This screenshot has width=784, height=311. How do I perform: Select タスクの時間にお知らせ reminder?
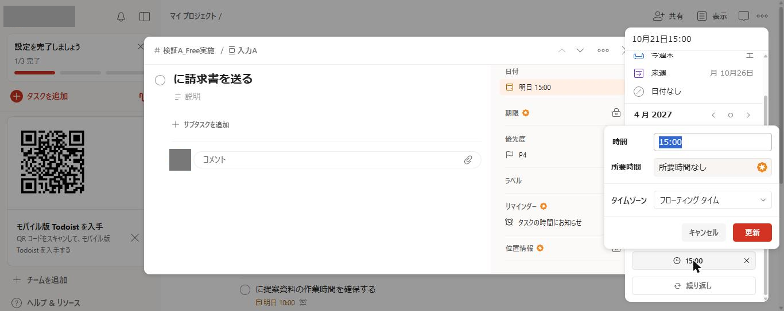pos(544,222)
